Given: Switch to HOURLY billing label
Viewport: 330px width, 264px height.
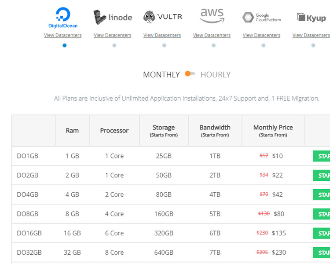Looking at the screenshot, I should click(x=216, y=75).
